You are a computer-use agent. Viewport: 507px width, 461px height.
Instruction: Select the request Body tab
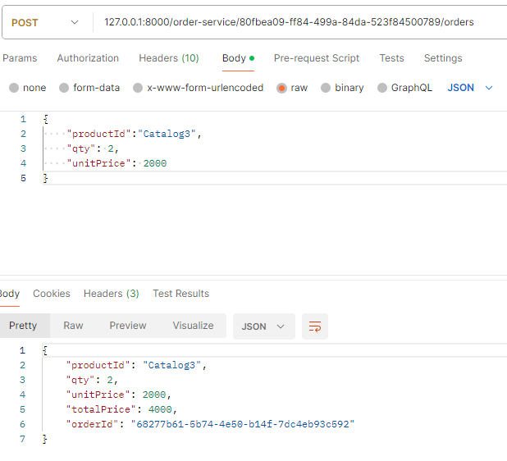(x=238, y=58)
